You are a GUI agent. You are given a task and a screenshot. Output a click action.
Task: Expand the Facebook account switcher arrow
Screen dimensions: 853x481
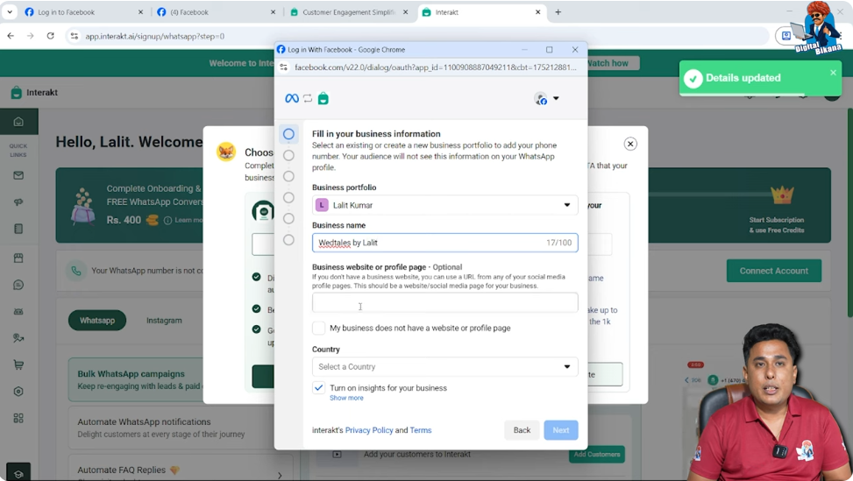coord(556,98)
